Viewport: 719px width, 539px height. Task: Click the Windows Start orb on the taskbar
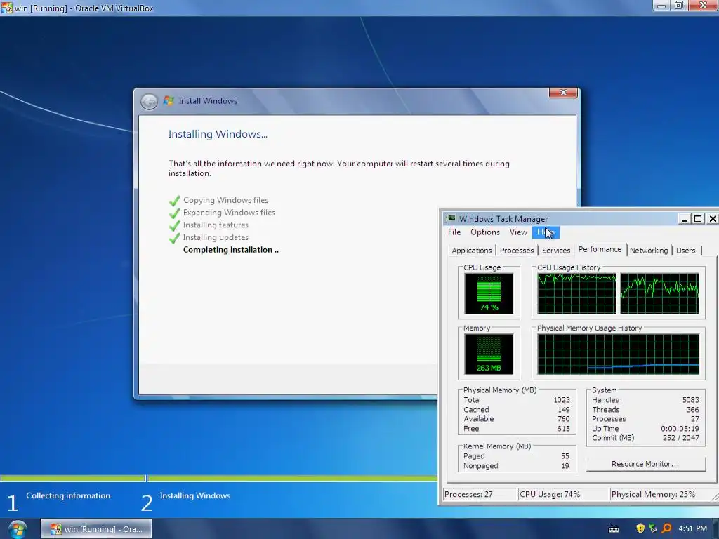click(18, 529)
